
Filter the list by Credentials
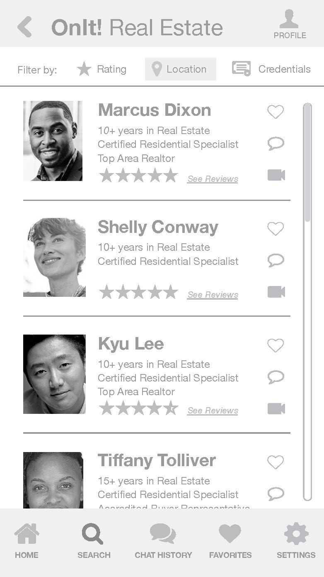[271, 69]
